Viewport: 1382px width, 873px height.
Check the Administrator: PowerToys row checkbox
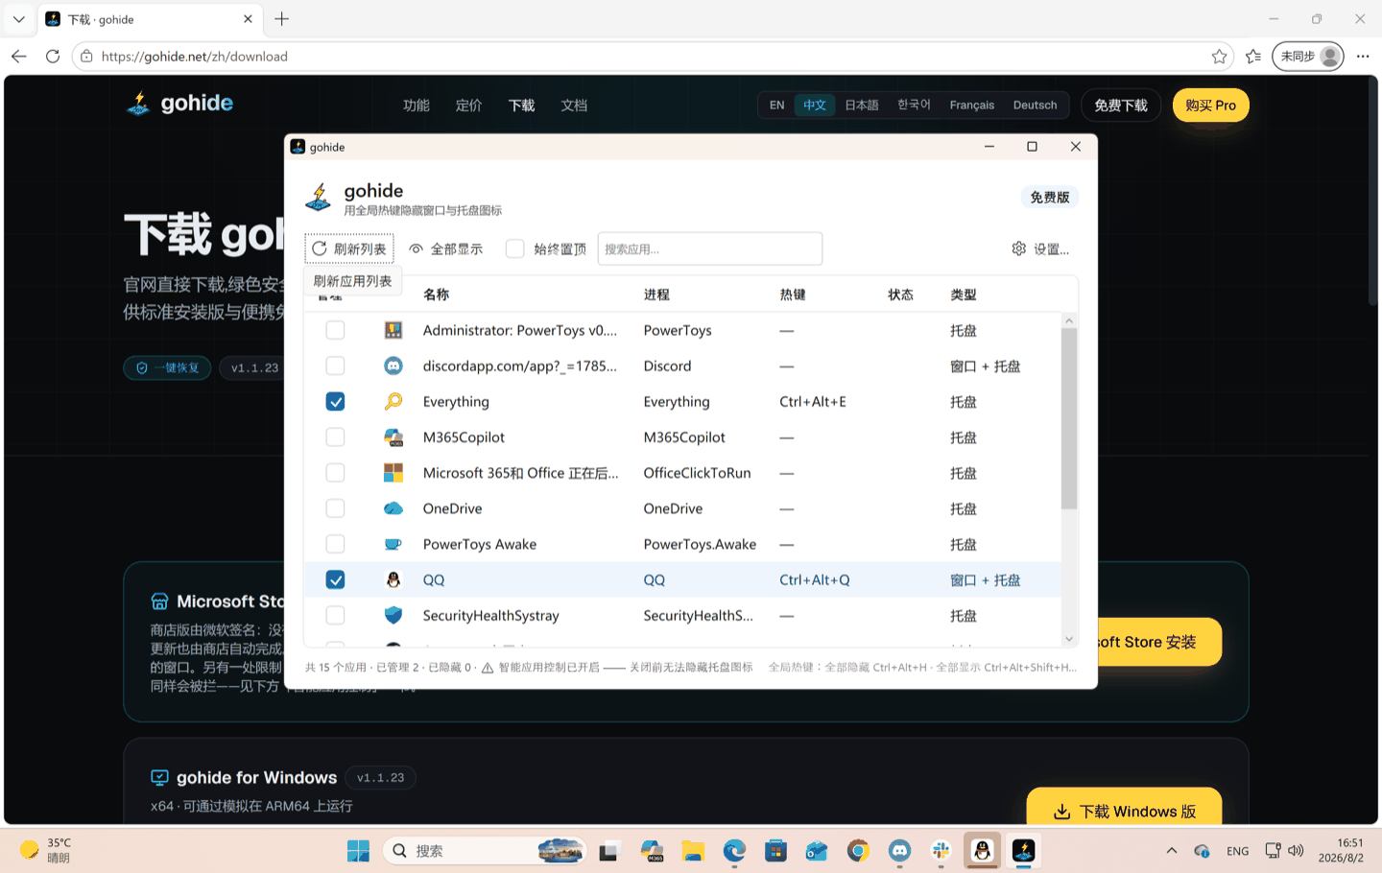(x=335, y=330)
